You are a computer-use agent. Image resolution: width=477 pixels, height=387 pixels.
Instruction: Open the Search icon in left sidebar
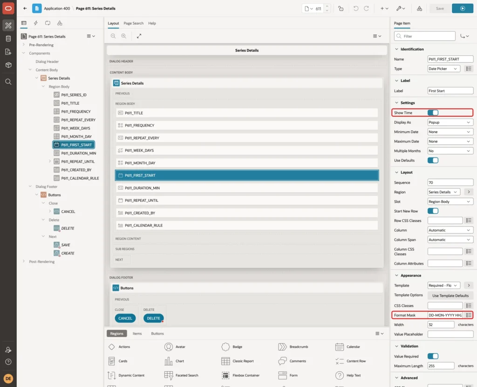8,82
